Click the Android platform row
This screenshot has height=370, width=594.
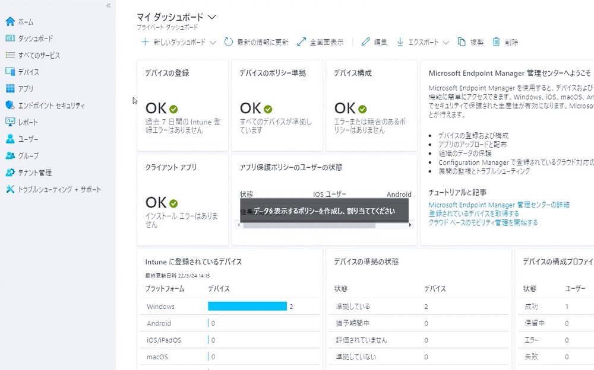[x=230, y=323]
